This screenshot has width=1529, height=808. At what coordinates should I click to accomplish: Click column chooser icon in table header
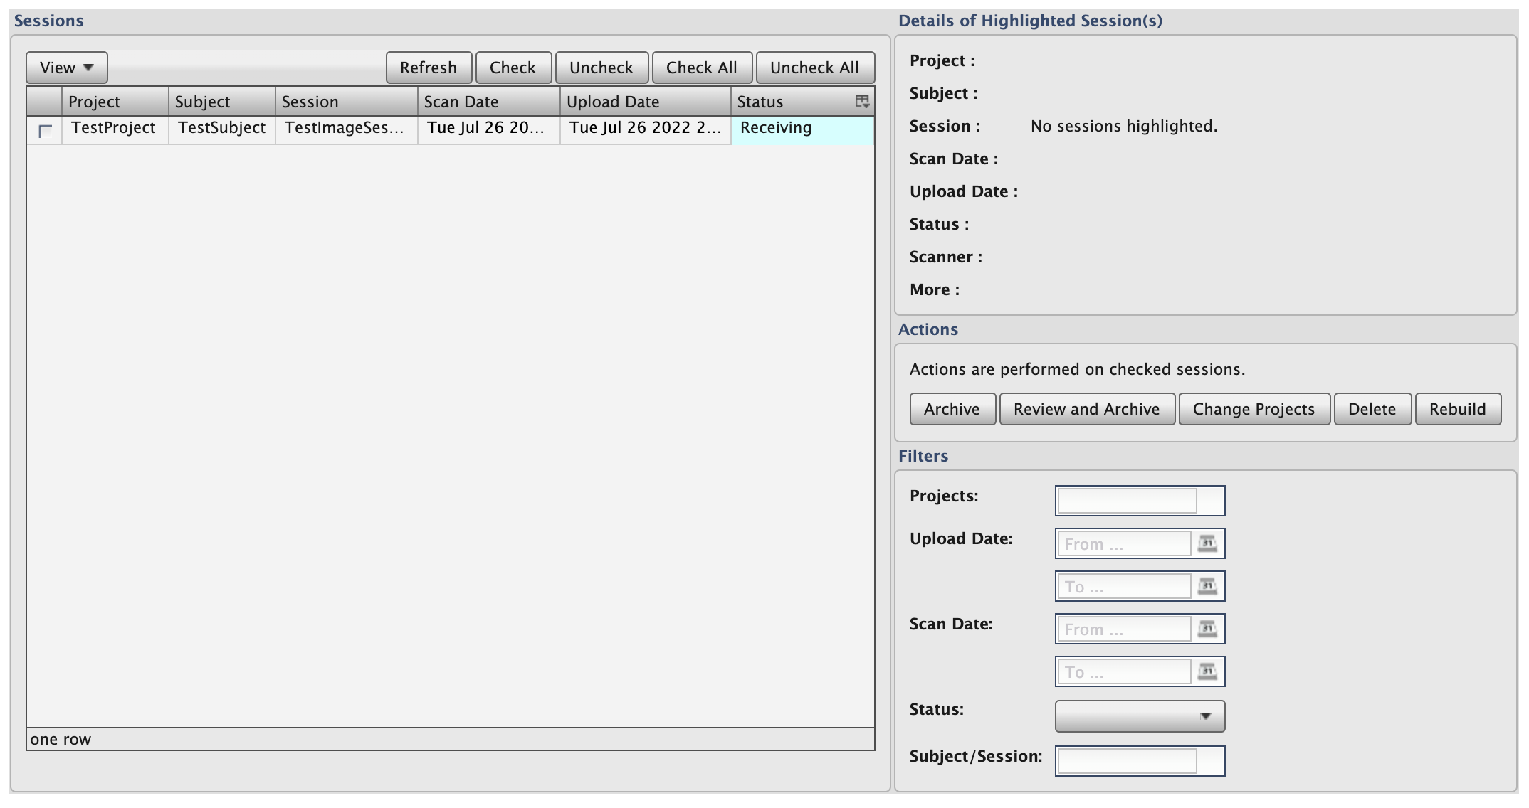[861, 102]
